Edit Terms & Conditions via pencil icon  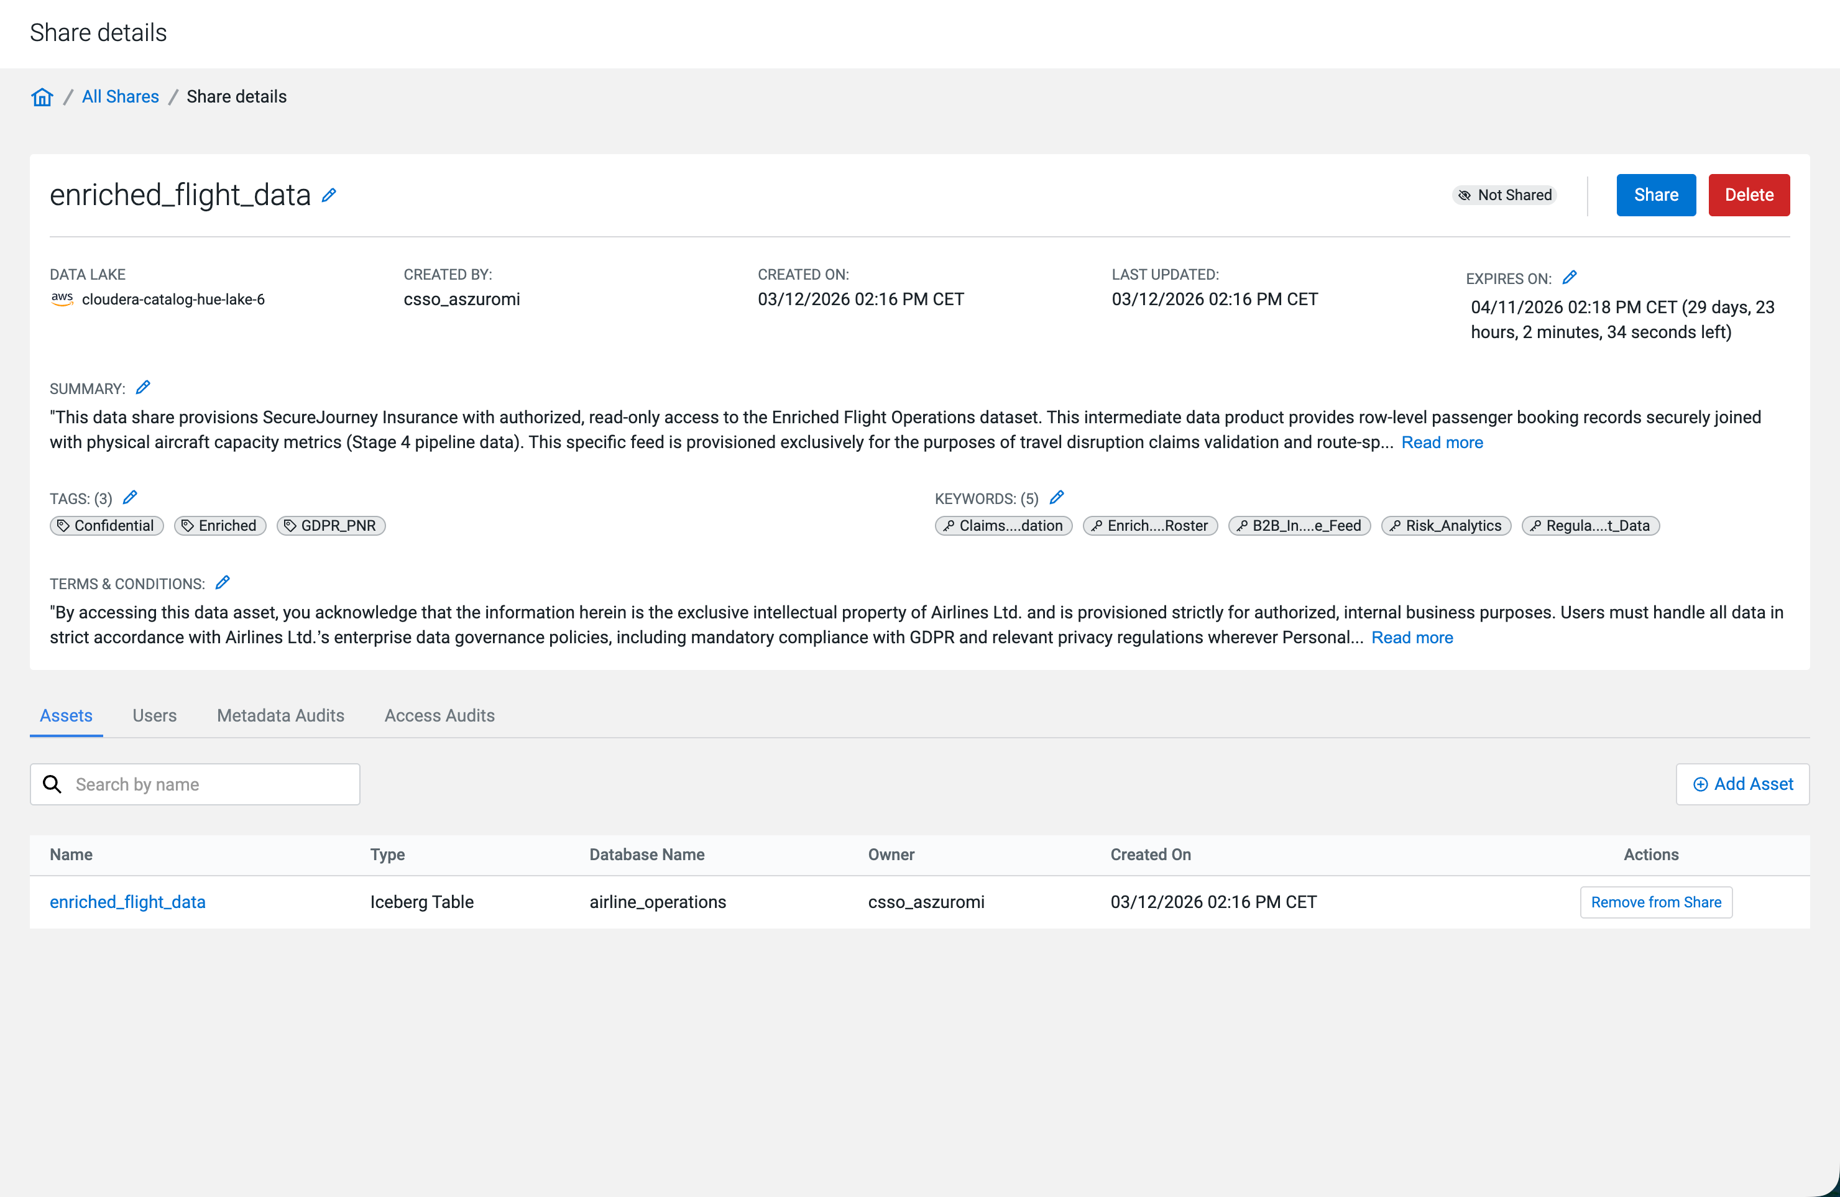(x=223, y=583)
